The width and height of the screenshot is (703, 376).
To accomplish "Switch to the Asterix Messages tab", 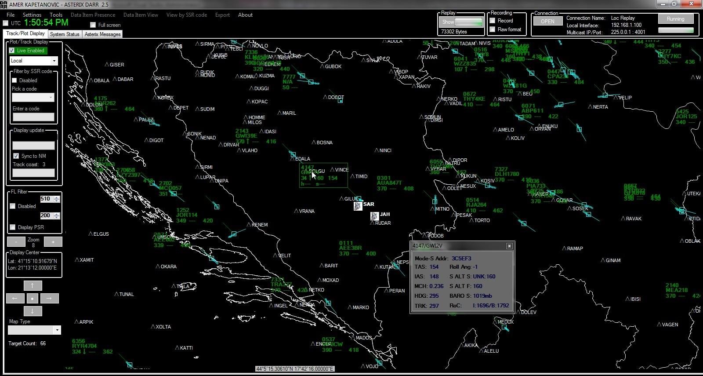I will [x=102, y=34].
